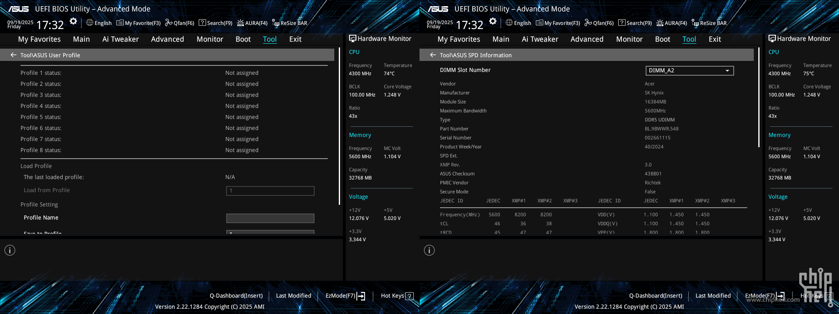
Task: Launch Qfan(F6) control in right window
Action: pos(599,23)
